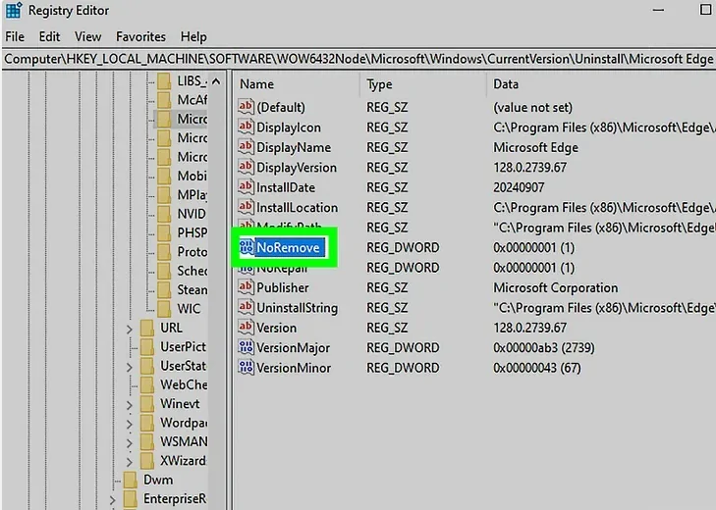Screen dimensions: 716x510
Task: Expand the Winevt key in tree
Action: click(129, 404)
